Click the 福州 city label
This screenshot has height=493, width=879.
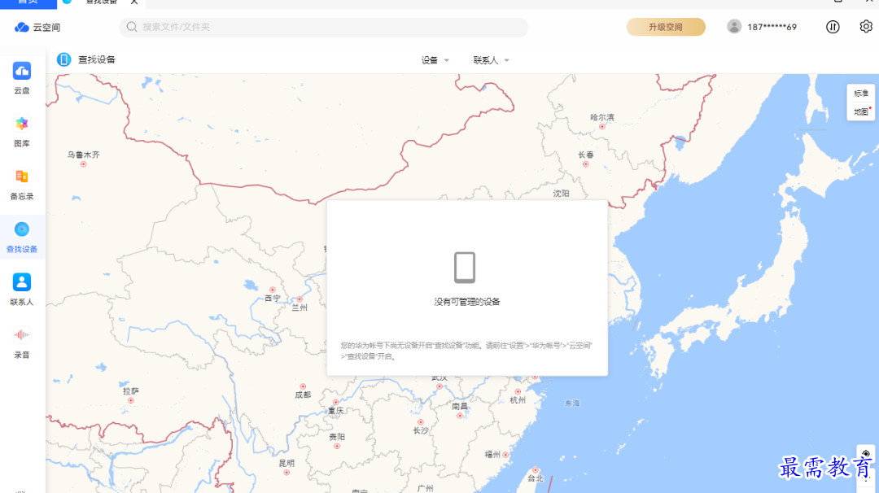[x=492, y=454]
